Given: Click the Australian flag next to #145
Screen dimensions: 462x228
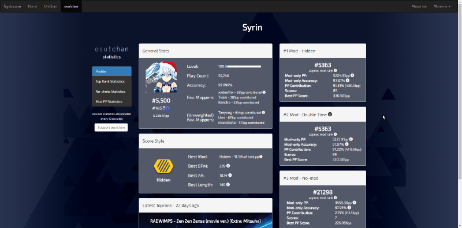Looking at the screenshot, I should pos(166,108).
